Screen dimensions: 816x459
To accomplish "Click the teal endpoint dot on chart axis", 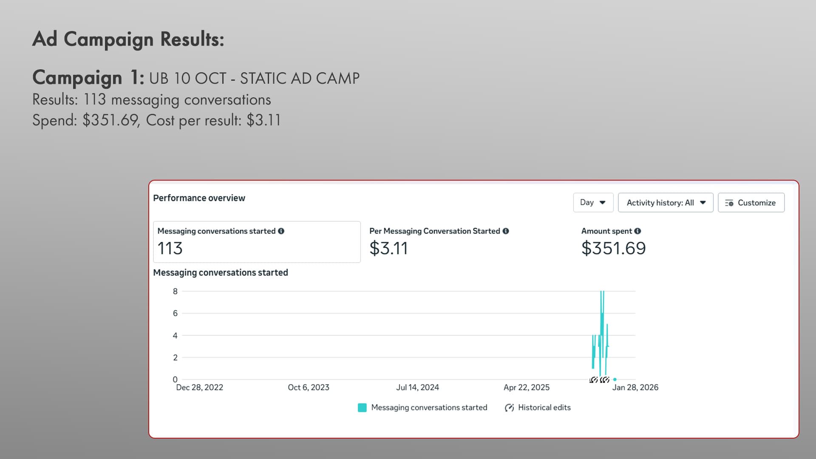I will 615,380.
